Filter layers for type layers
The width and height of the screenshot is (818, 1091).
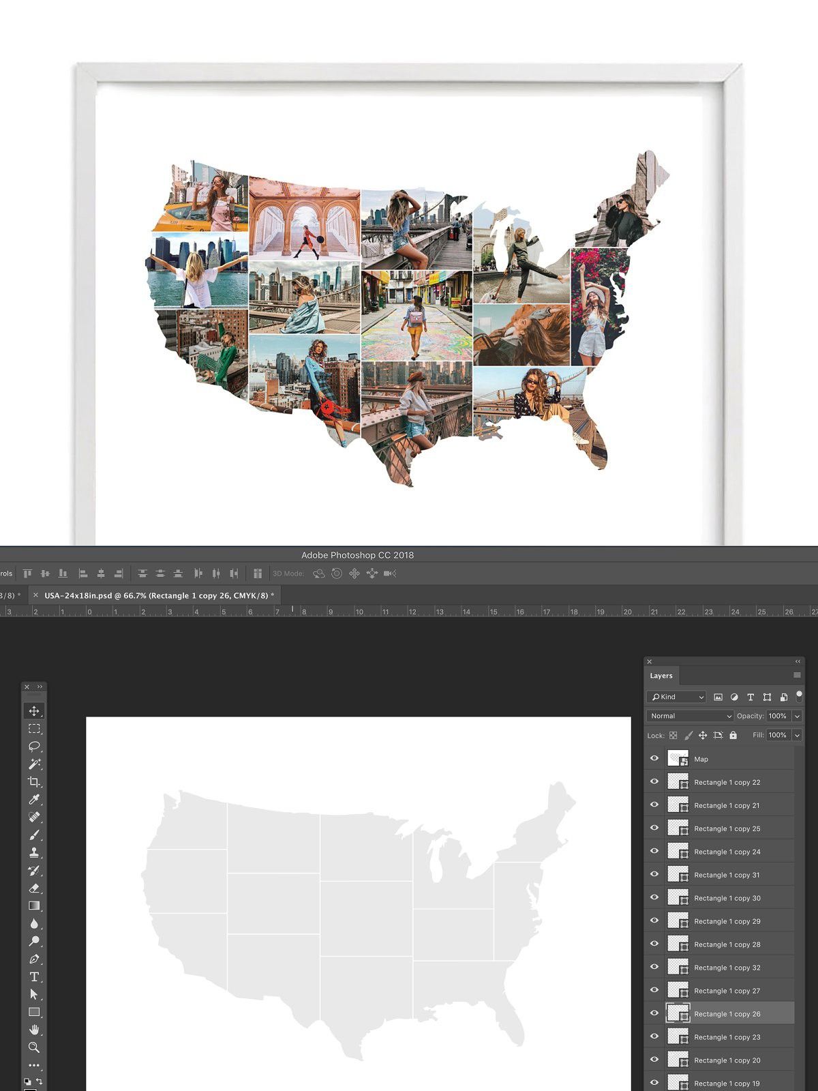click(751, 697)
